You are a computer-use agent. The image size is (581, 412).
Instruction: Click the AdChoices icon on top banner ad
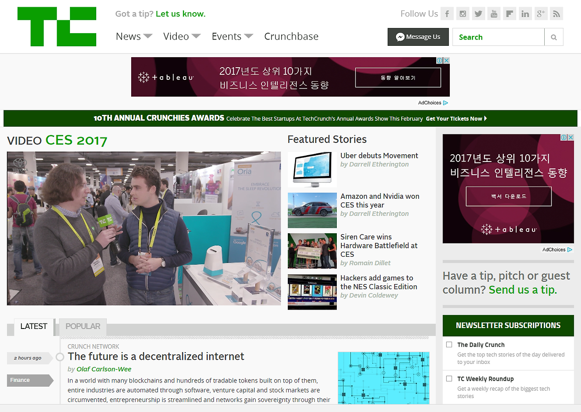[440, 60]
